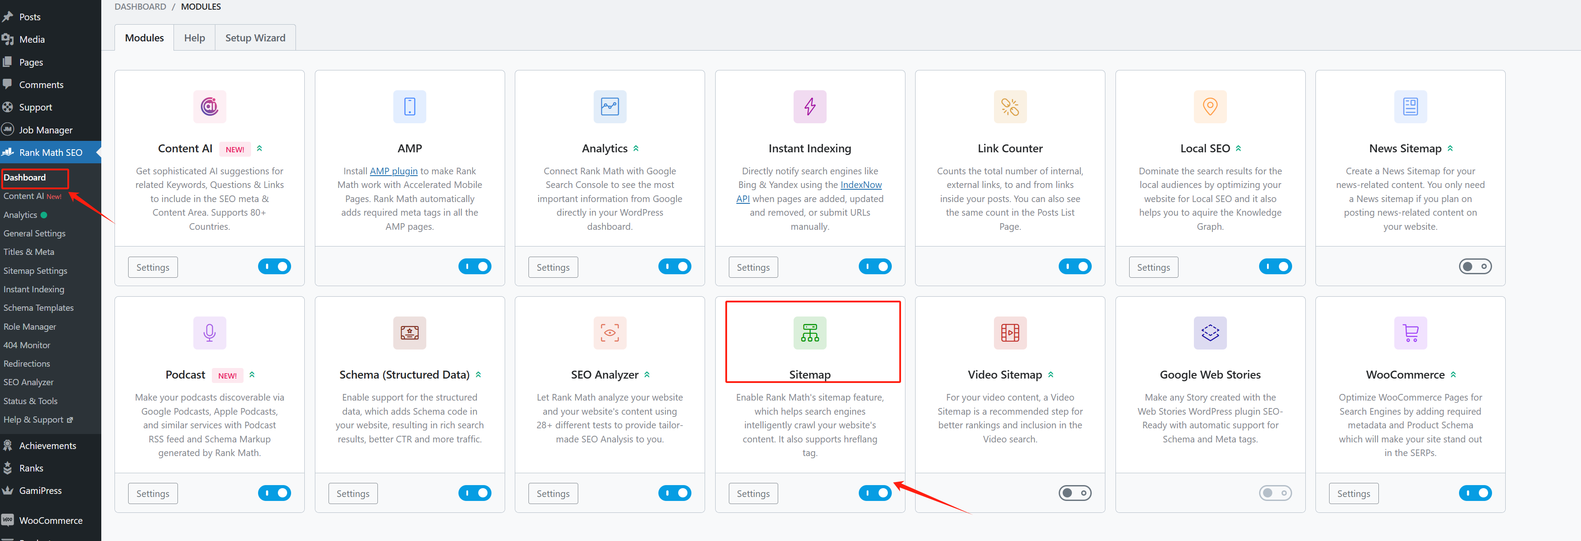The width and height of the screenshot is (1581, 541).
Task: Click the Podcast microphone icon
Action: [209, 333]
